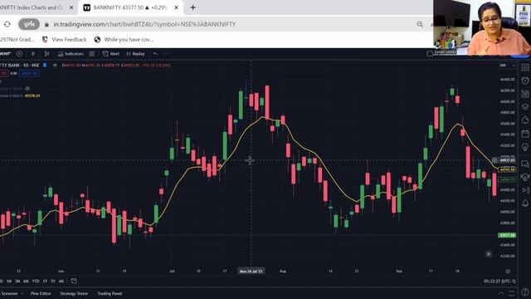
Task: Click the blue buy price button
Action: [x=29, y=73]
